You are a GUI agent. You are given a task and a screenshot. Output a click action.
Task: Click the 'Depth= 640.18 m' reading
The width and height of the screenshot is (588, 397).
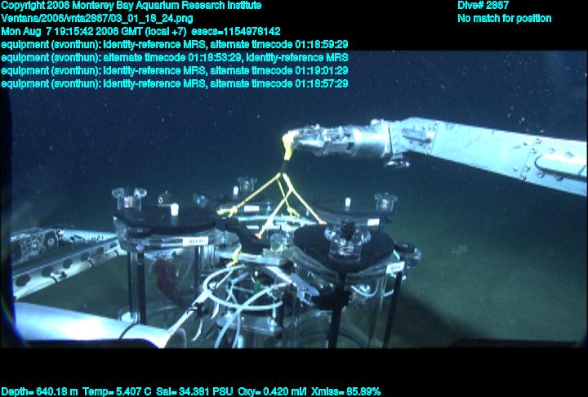pyautogui.click(x=40, y=392)
